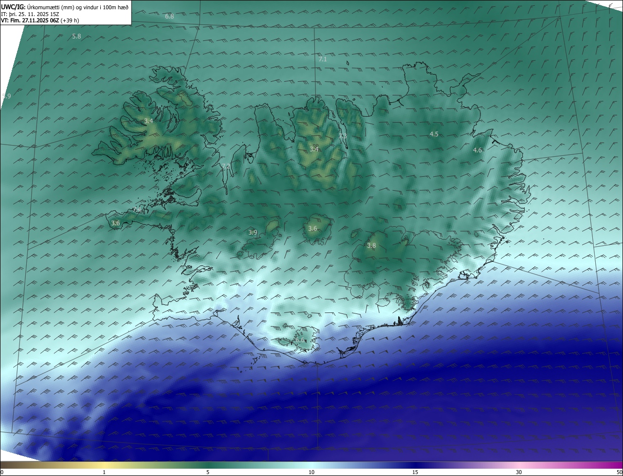
Task: Click the 7.4 value label near Snæfellsnes
Action: tap(138, 210)
